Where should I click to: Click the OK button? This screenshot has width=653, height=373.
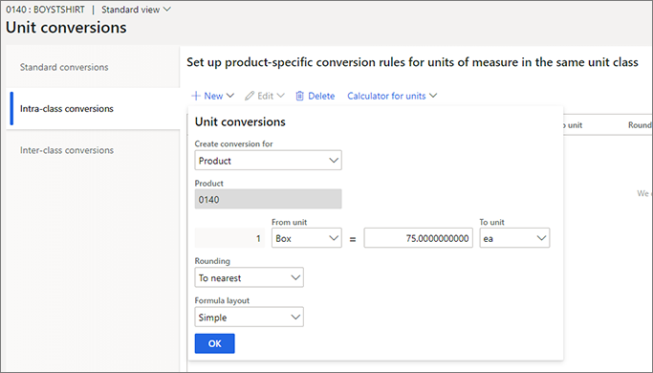(214, 343)
